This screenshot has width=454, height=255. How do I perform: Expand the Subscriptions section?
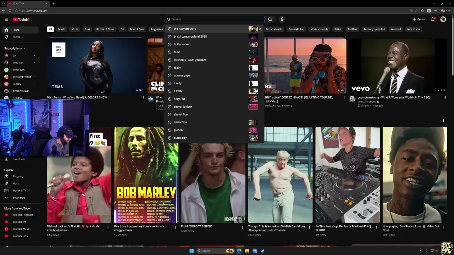15,48
